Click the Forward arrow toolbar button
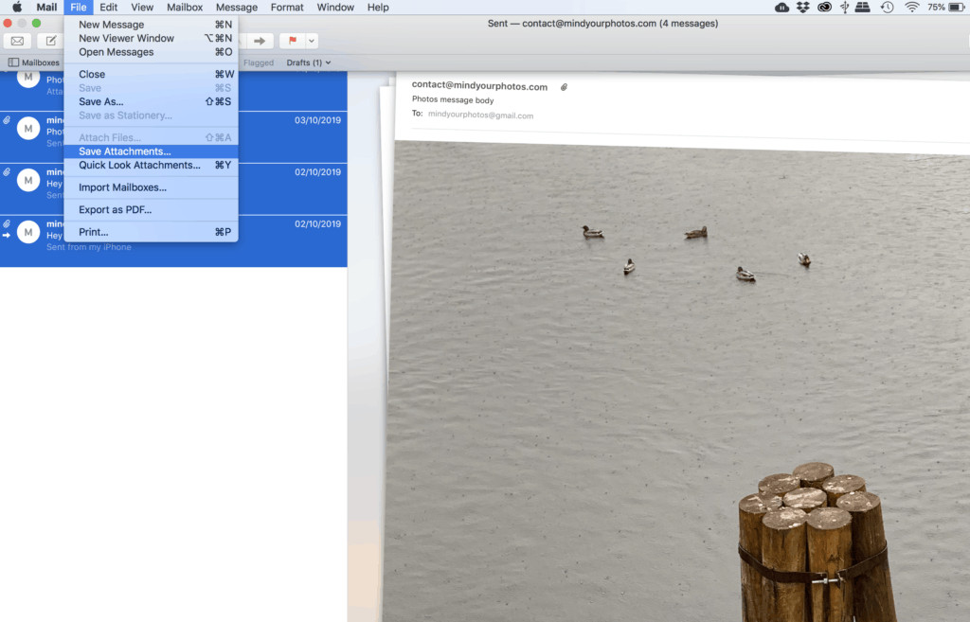The image size is (970, 622). [x=260, y=41]
